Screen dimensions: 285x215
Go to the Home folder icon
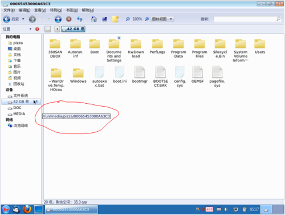coord(94,19)
